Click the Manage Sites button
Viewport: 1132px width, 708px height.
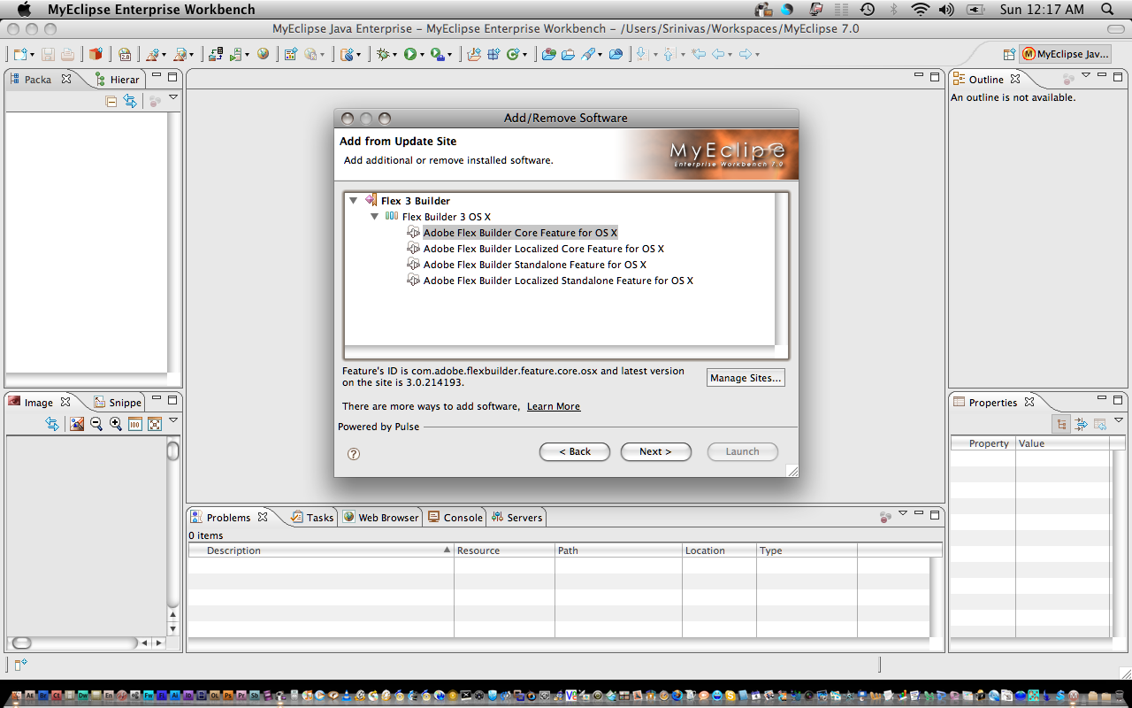click(x=746, y=378)
